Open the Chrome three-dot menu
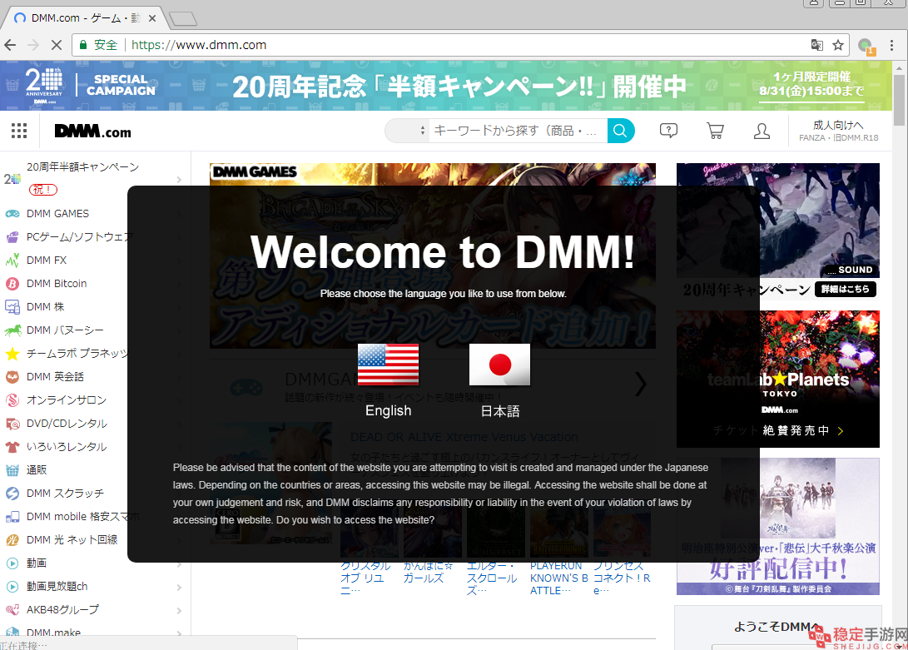 click(892, 45)
